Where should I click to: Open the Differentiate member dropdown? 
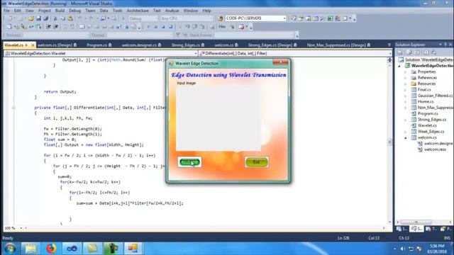[x=295, y=53]
